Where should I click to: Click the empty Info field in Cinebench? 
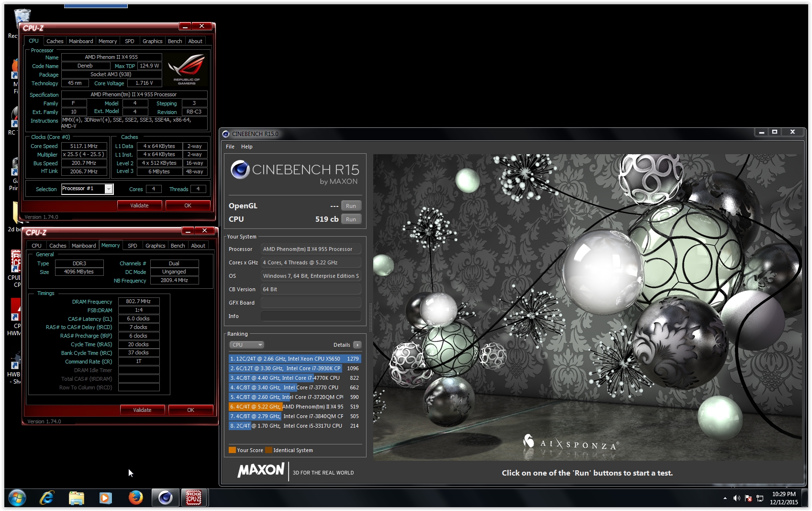click(311, 316)
